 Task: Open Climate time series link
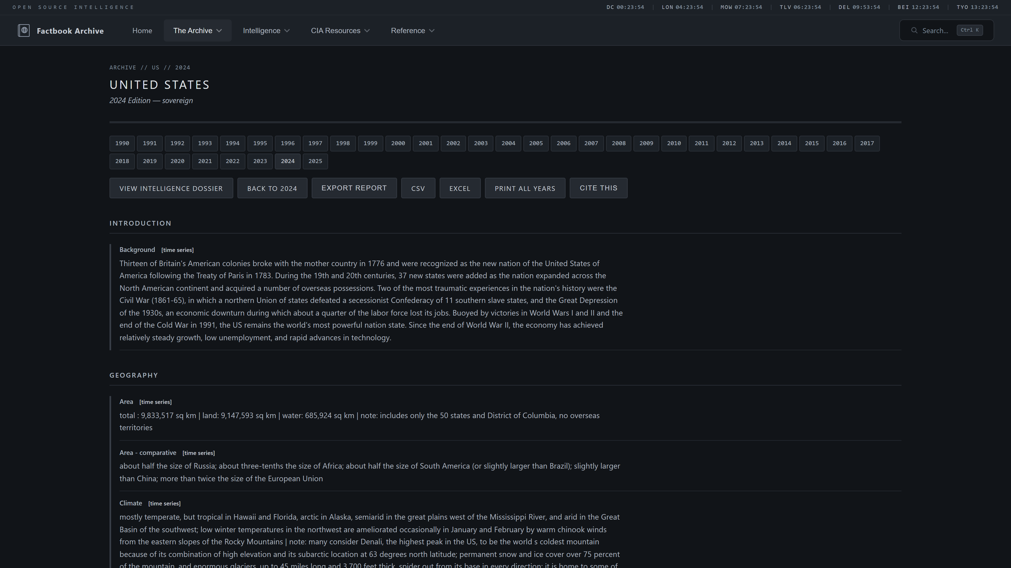point(165,504)
